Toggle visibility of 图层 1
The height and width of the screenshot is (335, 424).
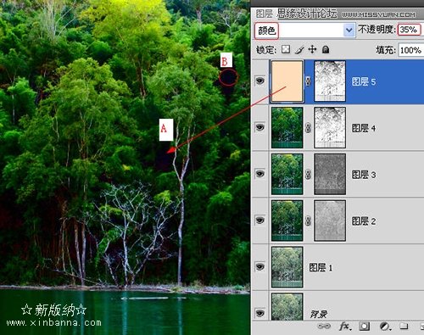(260, 266)
